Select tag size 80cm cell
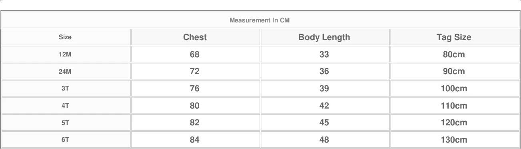 pos(454,54)
